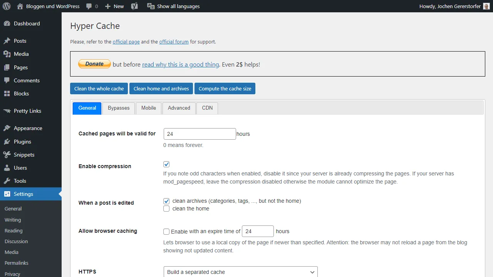493x277 pixels.
Task: Open the Permalinks settings submenu item
Action: [17, 263]
